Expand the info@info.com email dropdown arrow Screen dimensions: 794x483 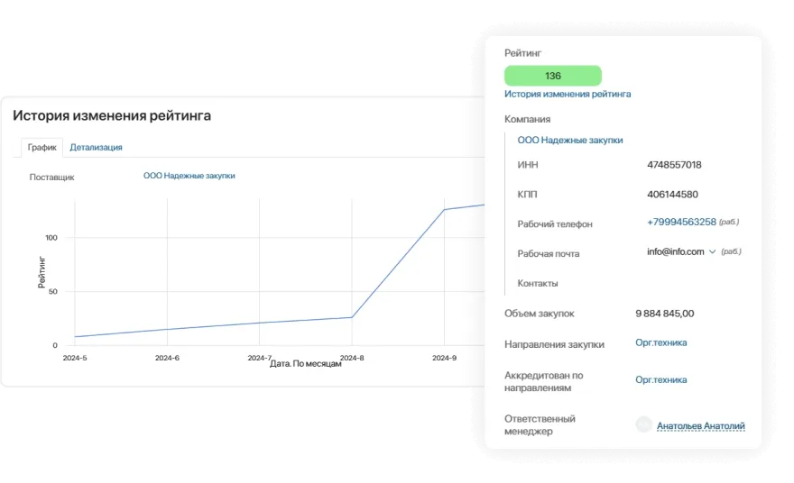click(712, 252)
